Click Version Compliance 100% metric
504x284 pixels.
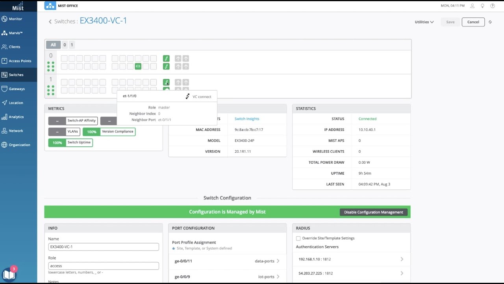(x=109, y=132)
